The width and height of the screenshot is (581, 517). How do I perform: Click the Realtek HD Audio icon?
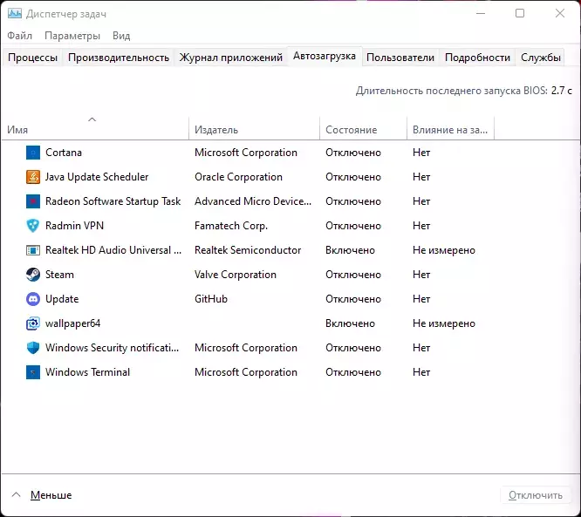[x=33, y=250]
